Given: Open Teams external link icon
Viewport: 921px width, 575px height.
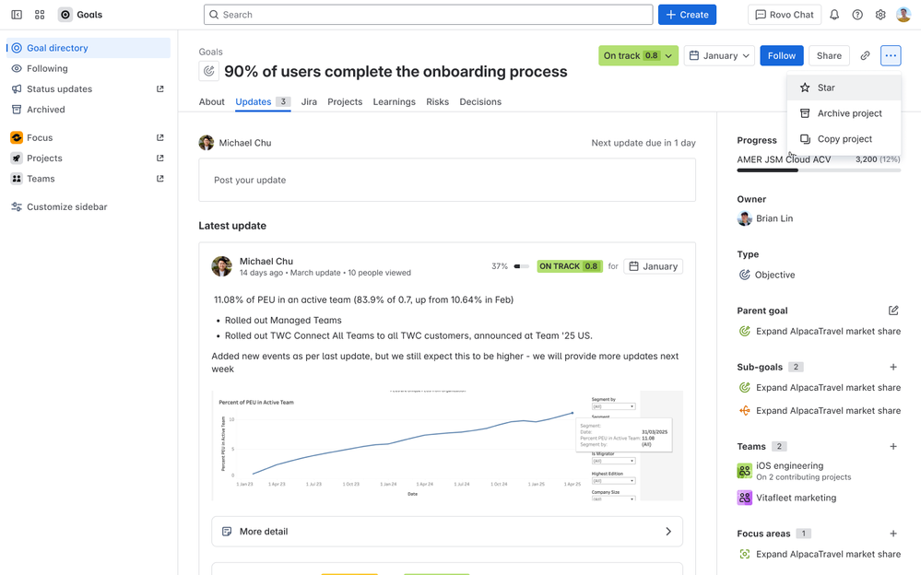Looking at the screenshot, I should [x=159, y=179].
